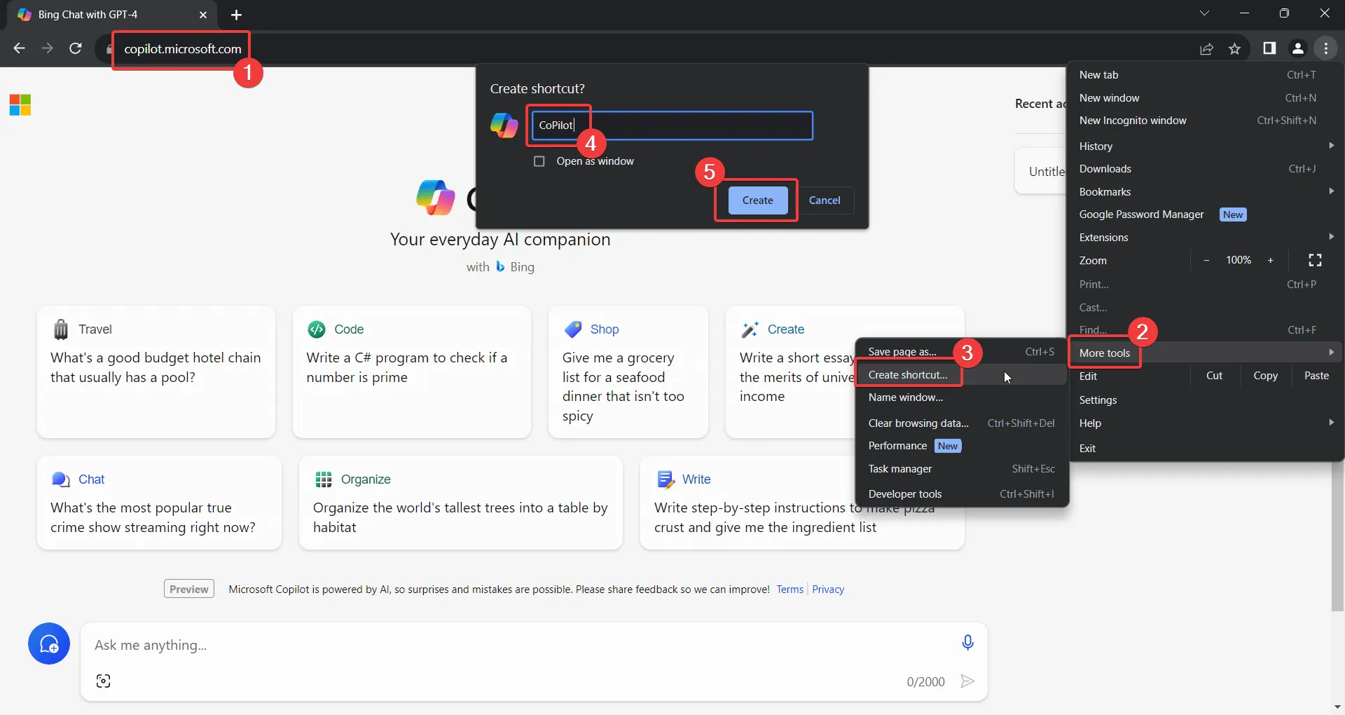Expand the Help submenu
This screenshot has width=1345, height=715.
point(1206,423)
